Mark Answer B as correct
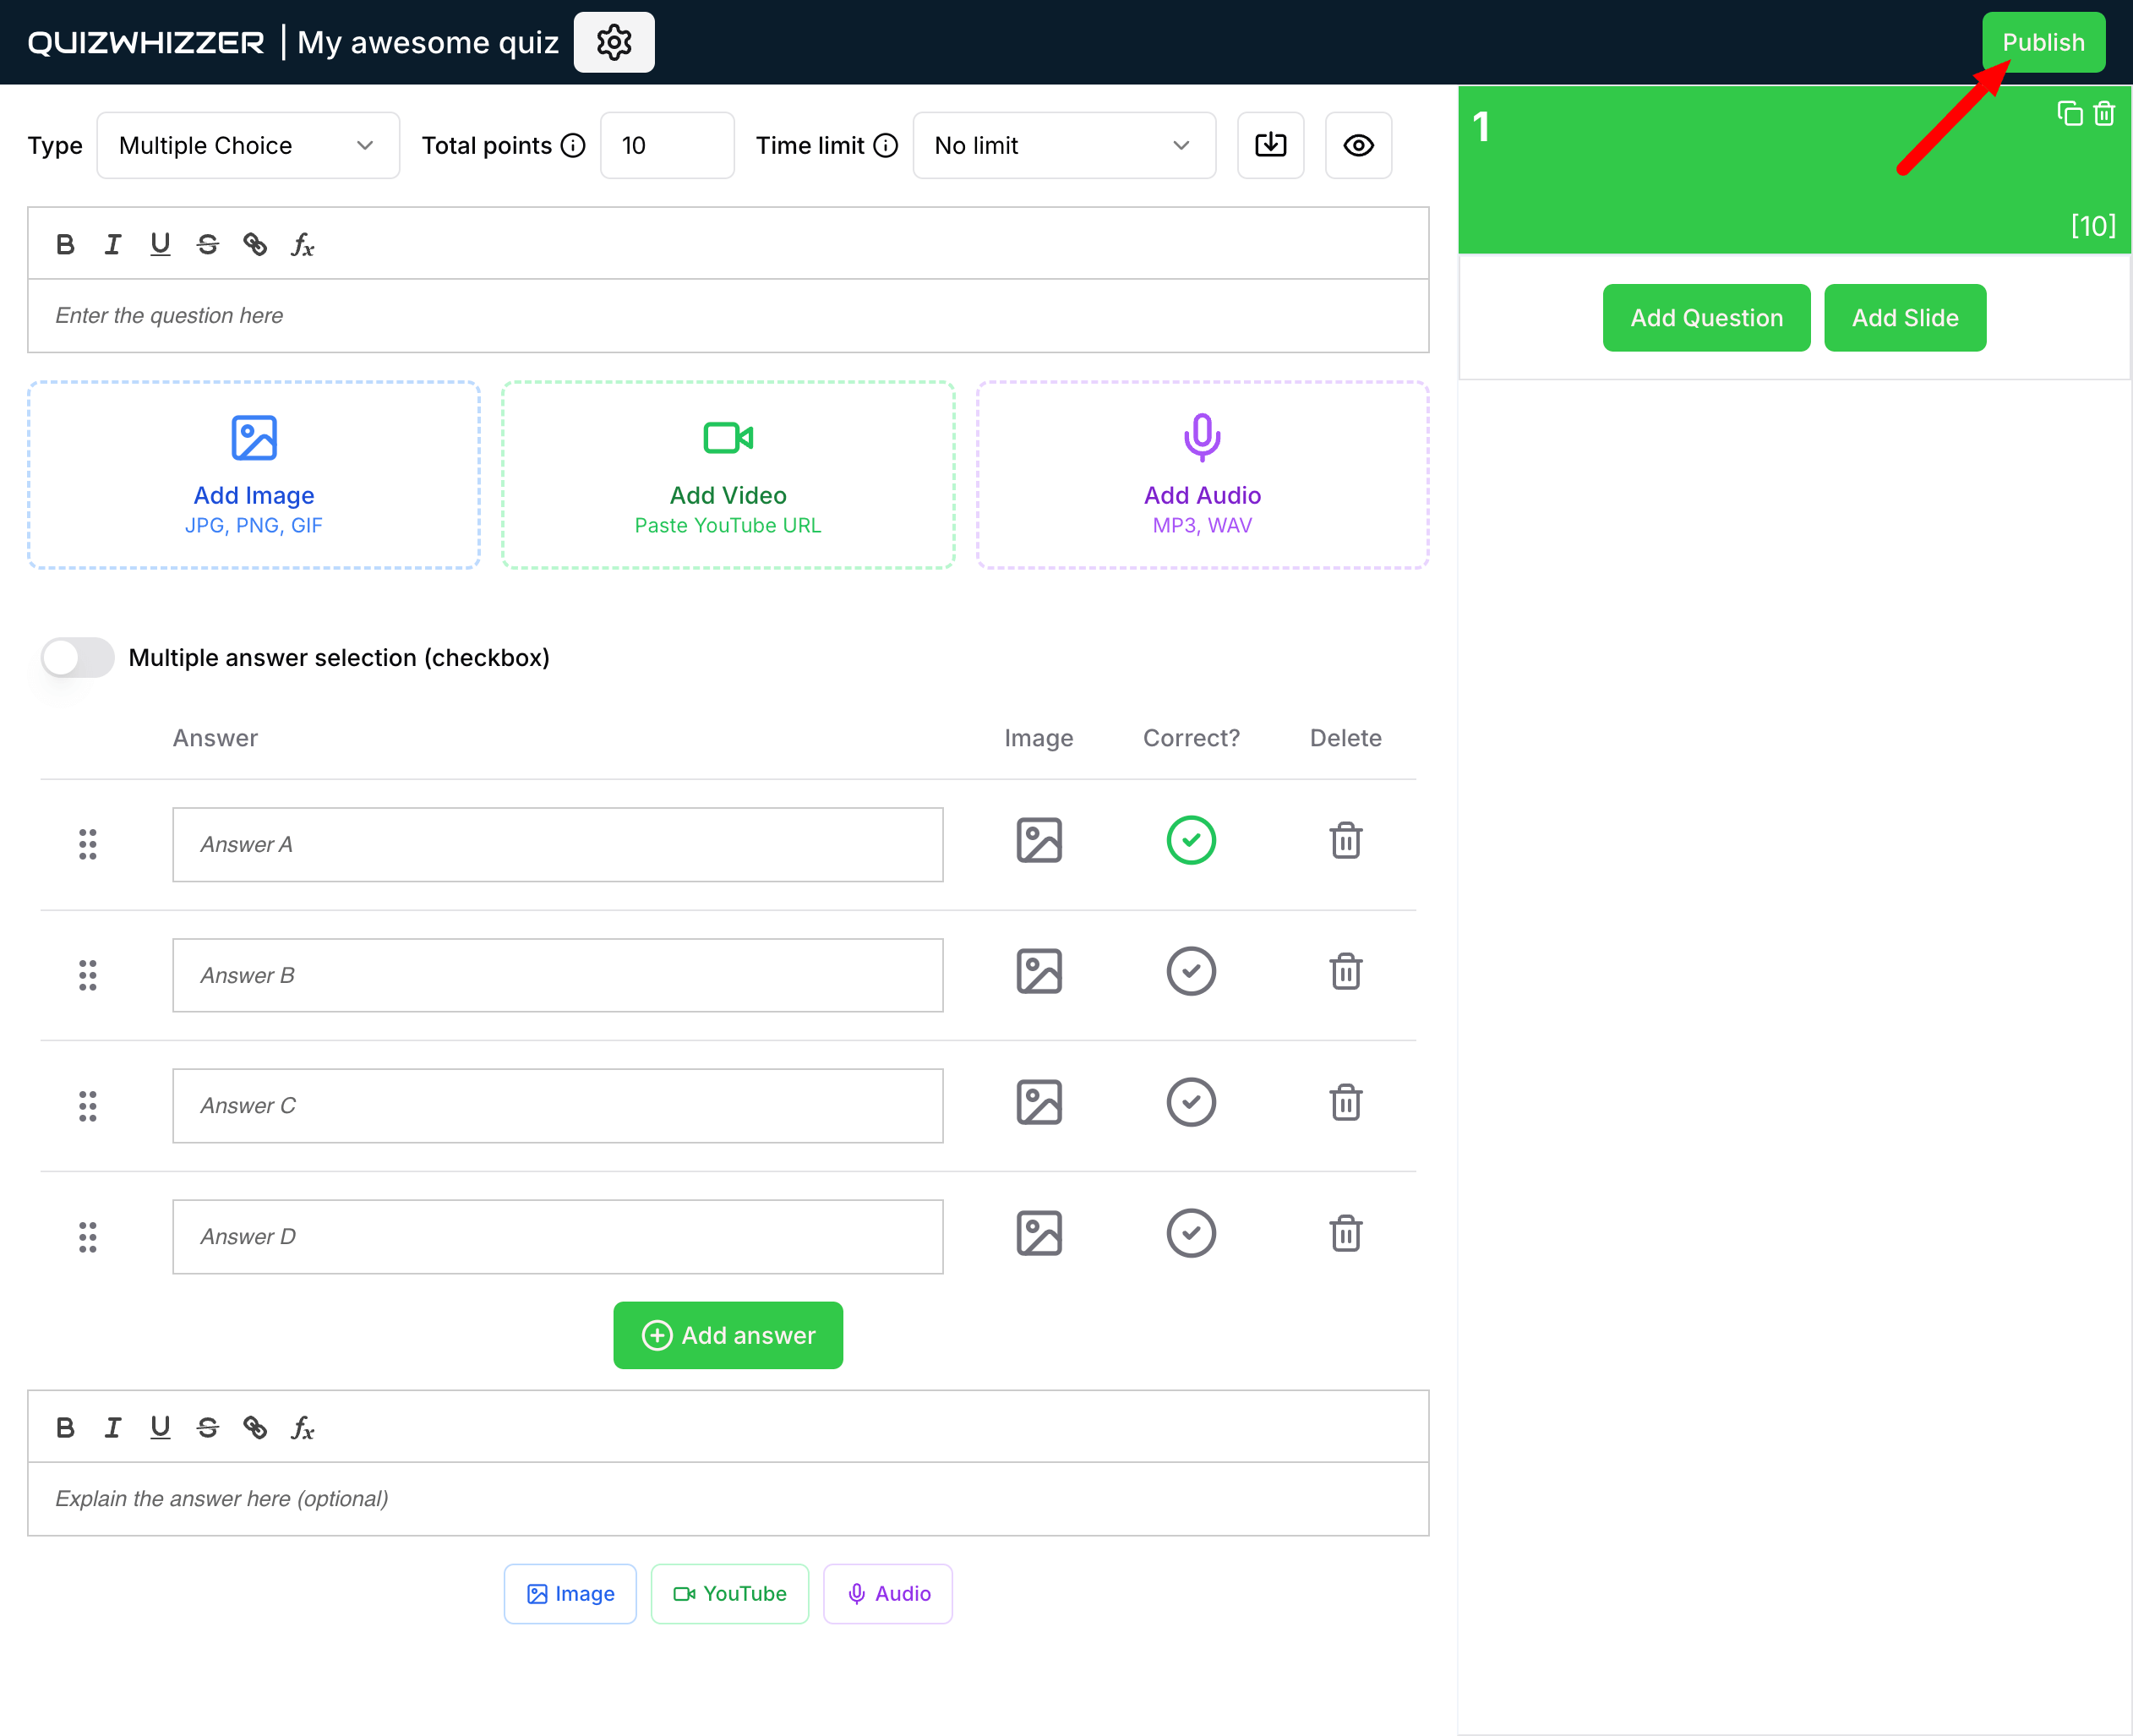The image size is (2133, 1736). [1190, 971]
